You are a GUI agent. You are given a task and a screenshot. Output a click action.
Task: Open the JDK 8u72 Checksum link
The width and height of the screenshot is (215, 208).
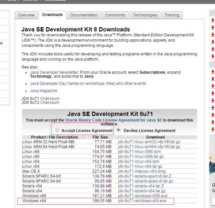[x=50, y=103]
